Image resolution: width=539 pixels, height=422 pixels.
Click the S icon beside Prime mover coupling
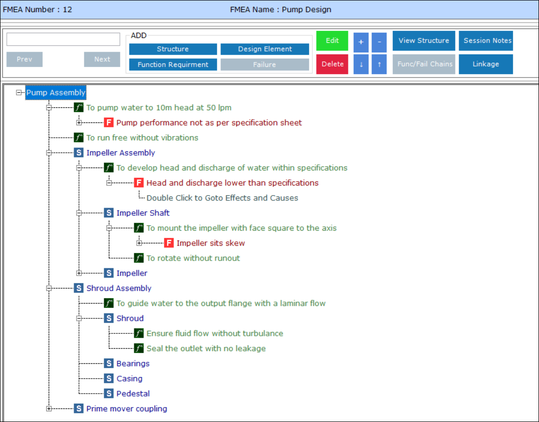79,409
